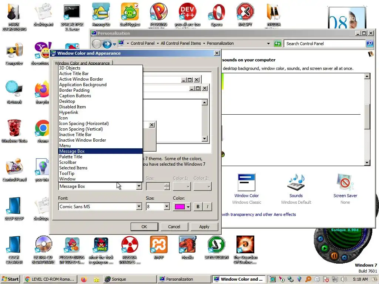Click the Start button
This screenshot has height=284, width=379.
click(10, 279)
